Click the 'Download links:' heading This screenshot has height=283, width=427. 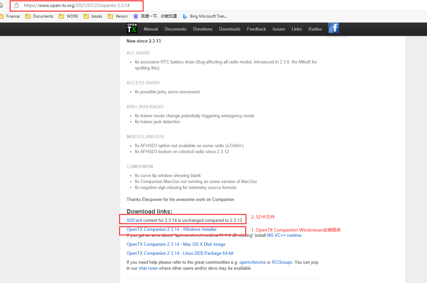pos(150,211)
